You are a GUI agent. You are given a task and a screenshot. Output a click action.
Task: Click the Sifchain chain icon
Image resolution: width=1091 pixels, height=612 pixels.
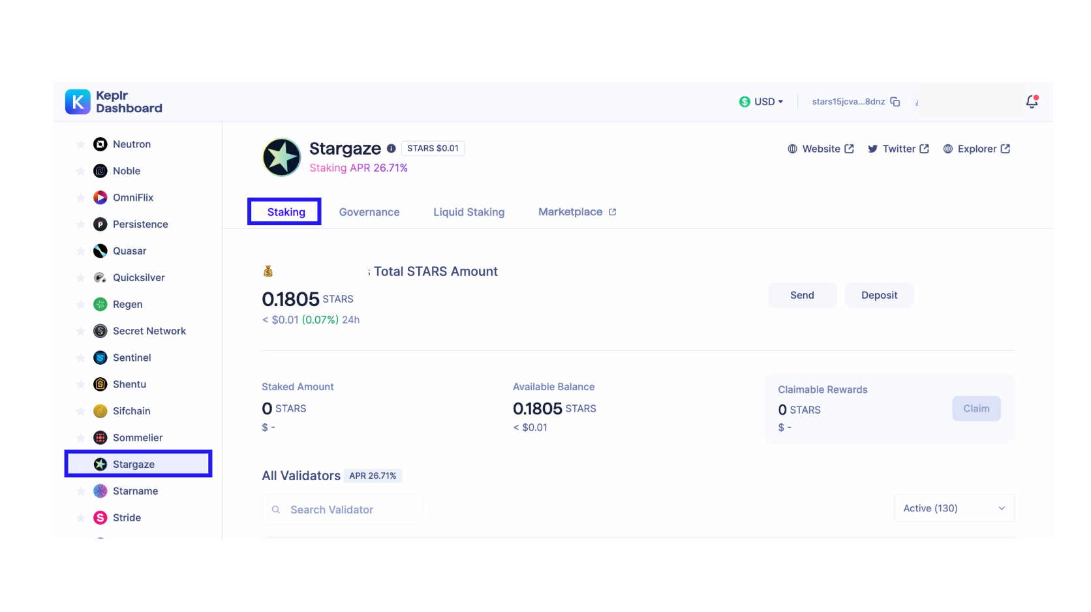(x=100, y=411)
